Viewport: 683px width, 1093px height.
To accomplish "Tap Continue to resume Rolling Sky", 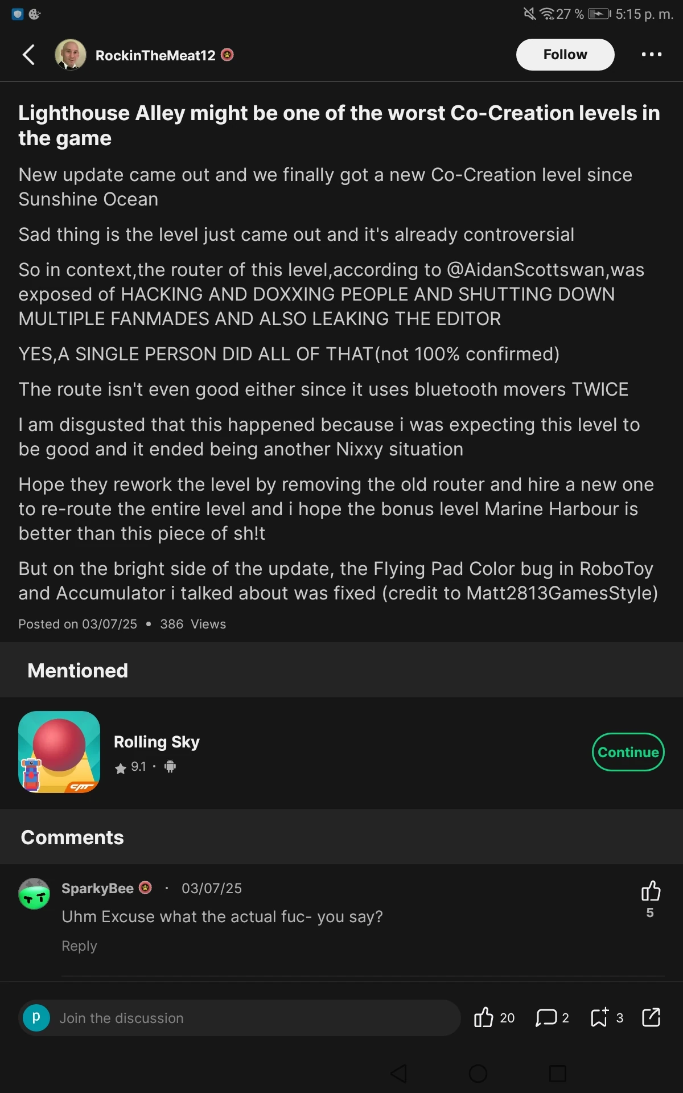I will click(628, 752).
